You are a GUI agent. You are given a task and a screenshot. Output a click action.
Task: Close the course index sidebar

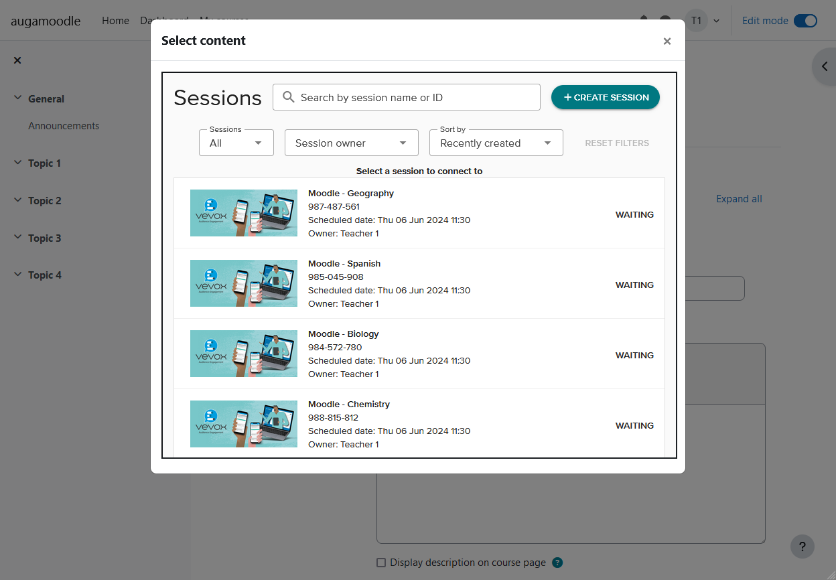tap(17, 60)
